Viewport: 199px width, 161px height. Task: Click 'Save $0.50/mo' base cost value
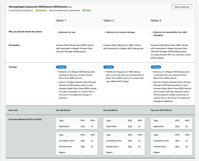(x=63, y=110)
